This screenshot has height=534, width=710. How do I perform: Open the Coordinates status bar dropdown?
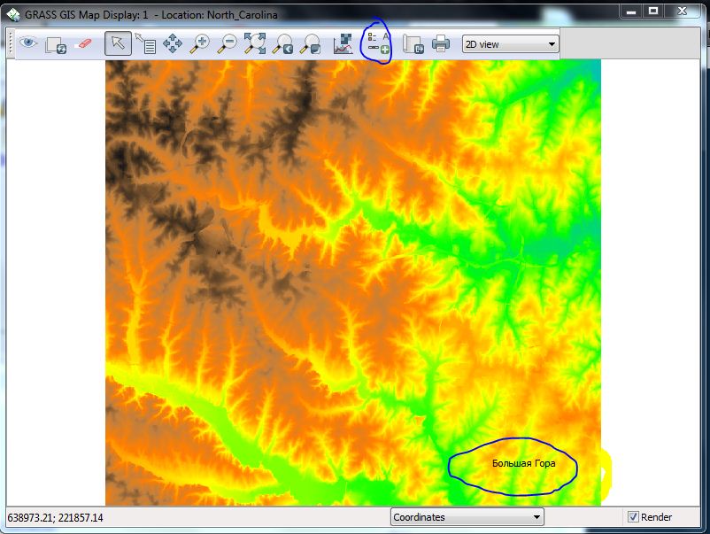(467, 516)
